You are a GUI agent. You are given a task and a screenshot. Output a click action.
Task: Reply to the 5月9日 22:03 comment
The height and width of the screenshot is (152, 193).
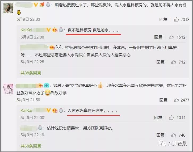point(163,19)
